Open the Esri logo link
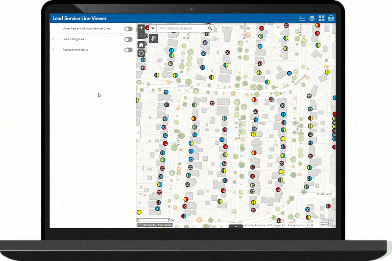This screenshot has width=392, height=261. [327, 222]
